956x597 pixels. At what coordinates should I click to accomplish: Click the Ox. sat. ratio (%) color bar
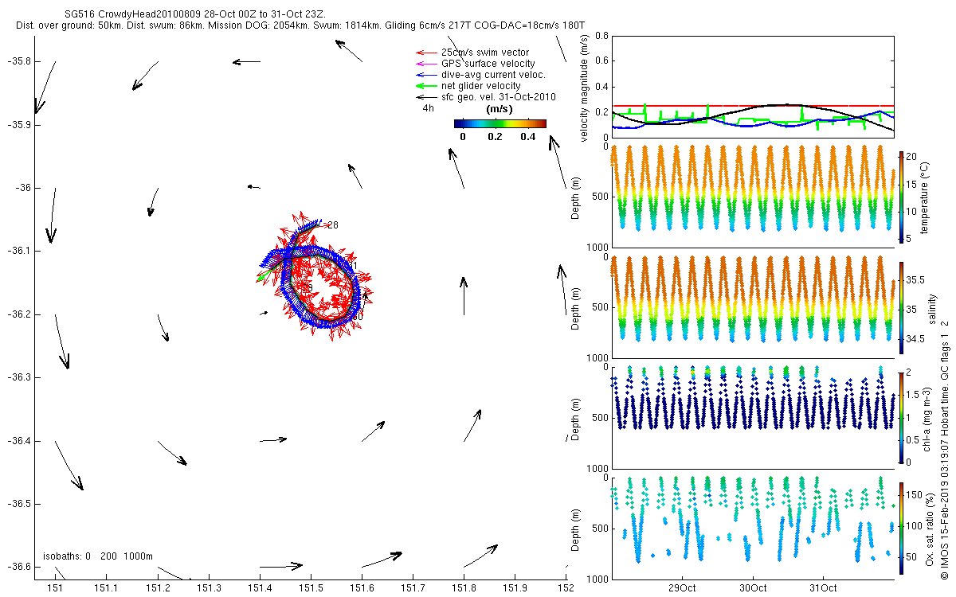click(901, 527)
